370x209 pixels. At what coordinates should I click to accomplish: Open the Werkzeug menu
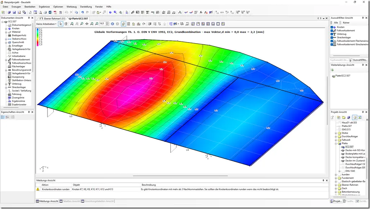[x=71, y=6]
